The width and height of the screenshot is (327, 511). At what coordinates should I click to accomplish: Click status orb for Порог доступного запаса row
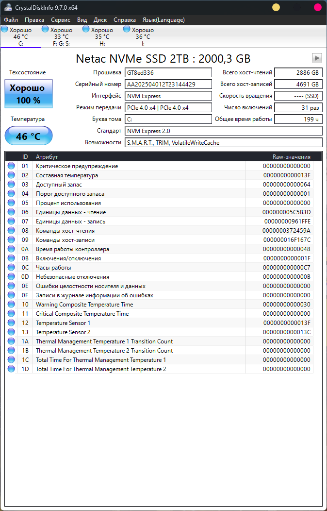tap(11, 194)
